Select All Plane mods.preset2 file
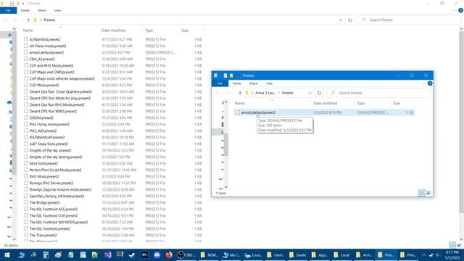The width and height of the screenshot is (464, 261). 48,46
